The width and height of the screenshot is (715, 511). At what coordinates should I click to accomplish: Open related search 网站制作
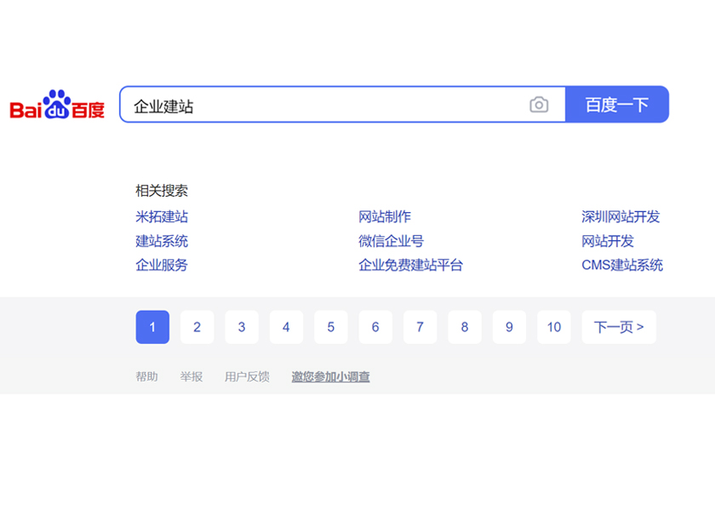click(384, 216)
